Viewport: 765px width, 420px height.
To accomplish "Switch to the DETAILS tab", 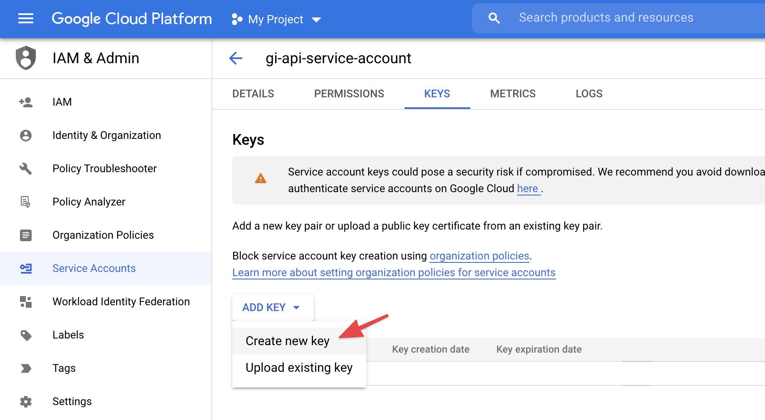I will (253, 94).
